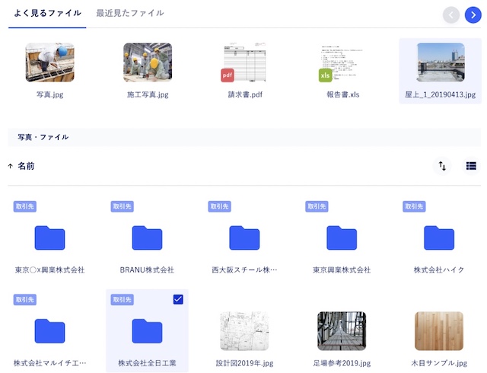Open 報告書.xls file thumbnail
Viewport: 487px width, 373px height.
pos(342,62)
